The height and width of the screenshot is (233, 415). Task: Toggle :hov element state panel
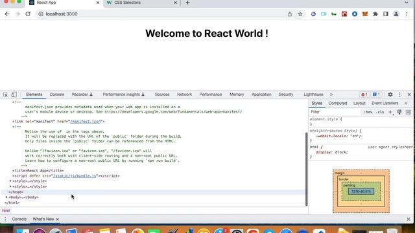pyautogui.click(x=368, y=112)
